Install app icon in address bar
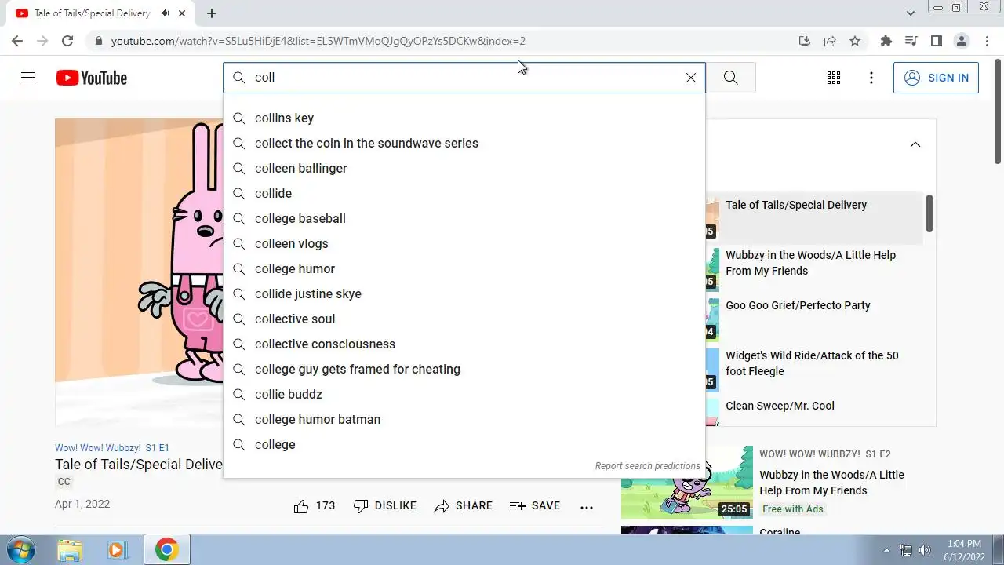1004x565 pixels. coord(805,41)
